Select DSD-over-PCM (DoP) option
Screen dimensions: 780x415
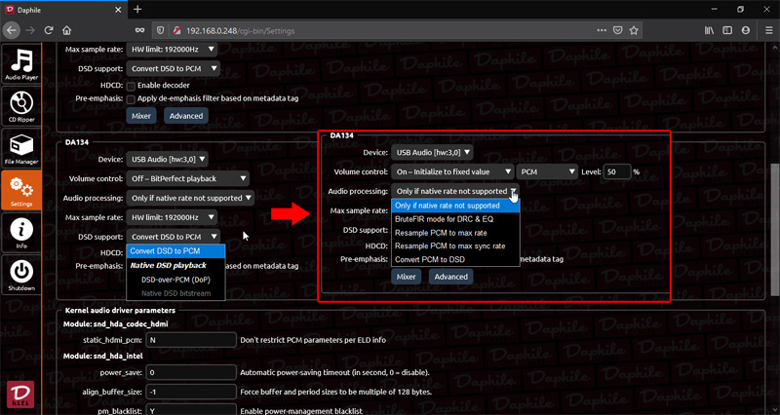pyautogui.click(x=175, y=280)
